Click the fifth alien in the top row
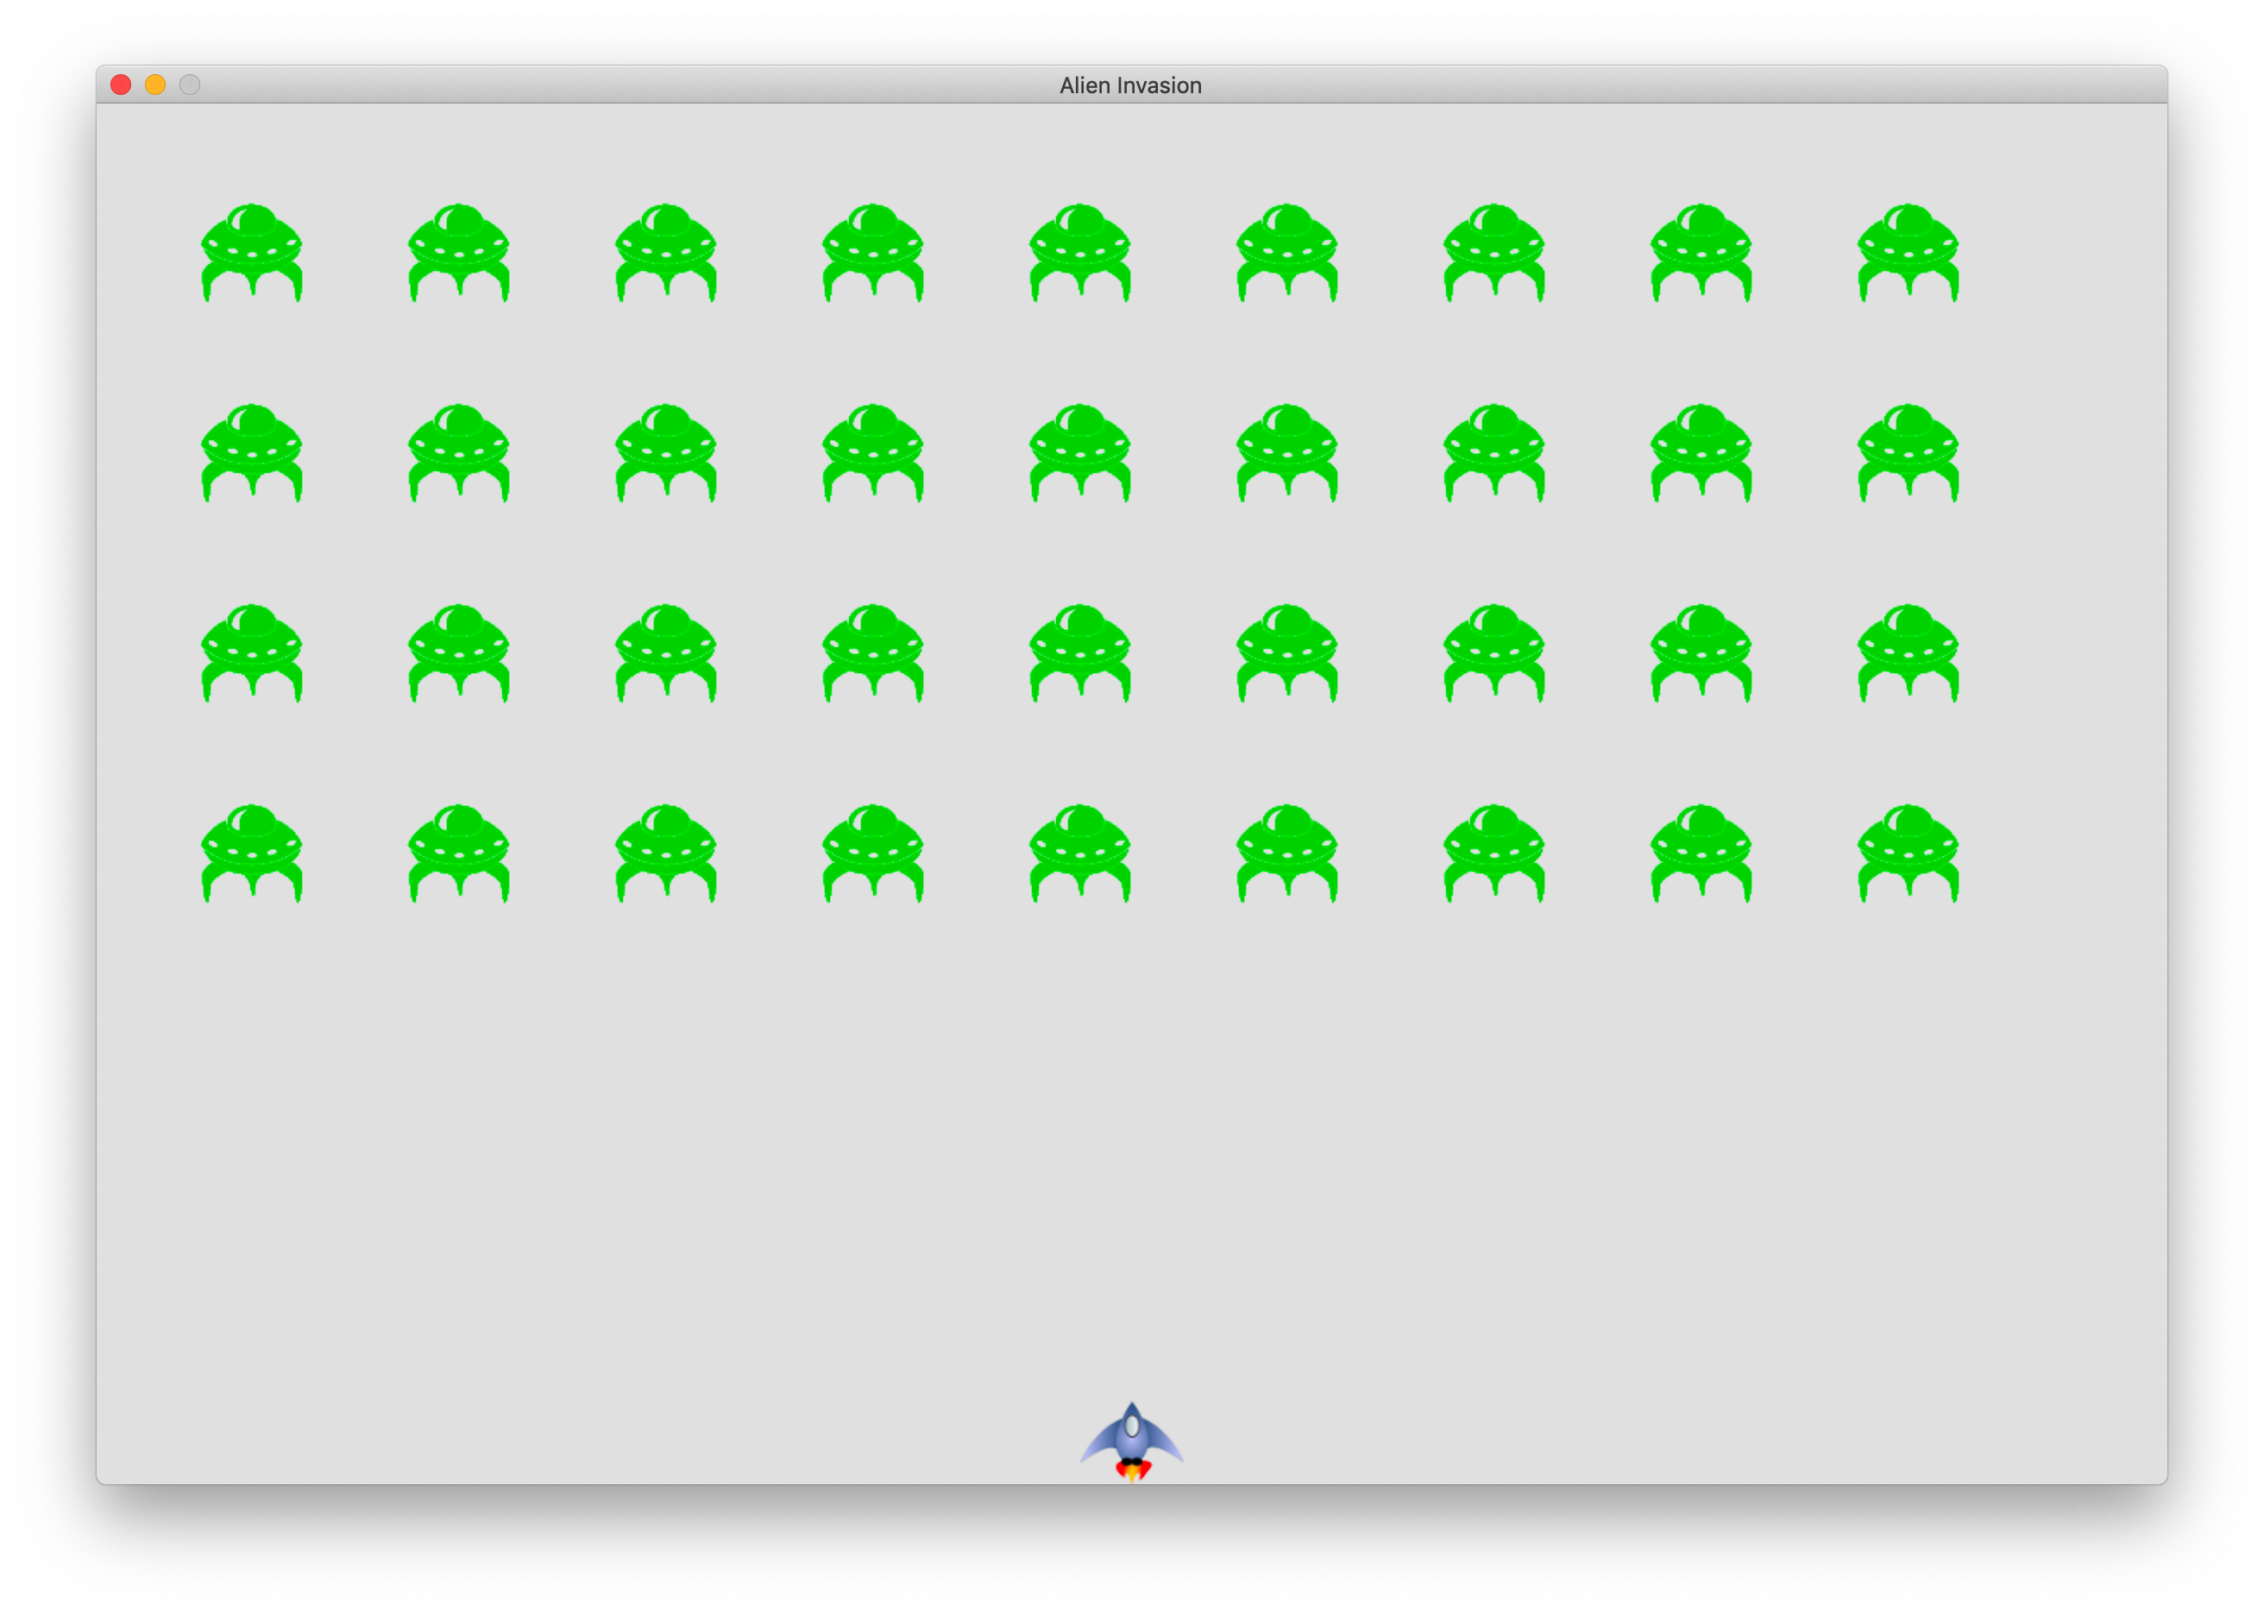Viewport: 2264px width, 1612px height. tap(1080, 252)
